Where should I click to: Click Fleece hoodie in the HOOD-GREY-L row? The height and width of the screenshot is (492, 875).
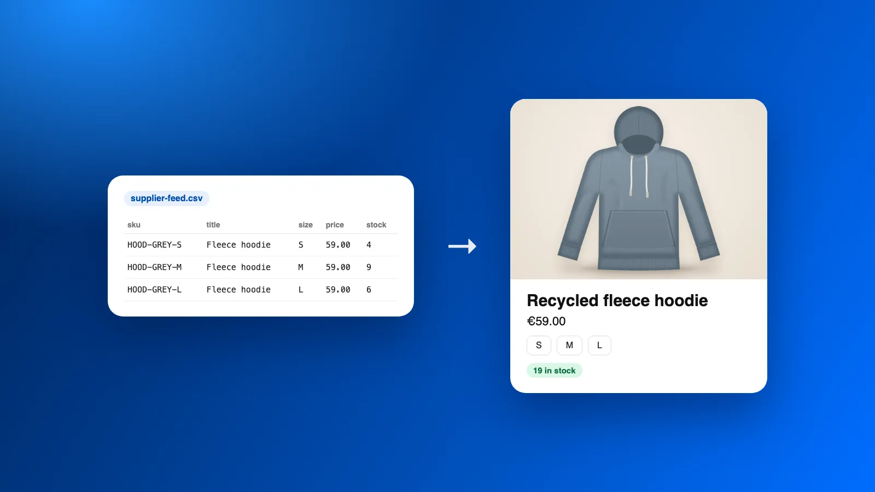(238, 290)
